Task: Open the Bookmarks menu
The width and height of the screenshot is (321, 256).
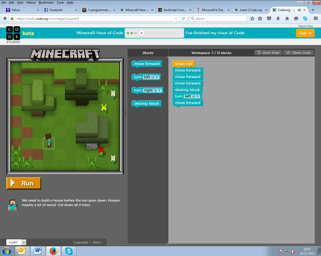Action: pyautogui.click(x=46, y=2)
